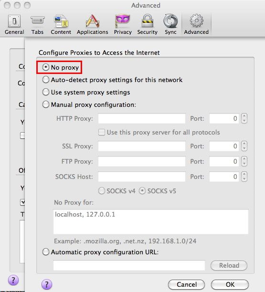Click the SOCKS Host port stepper
Image resolution: width=265 pixels, height=292 pixels.
point(244,177)
